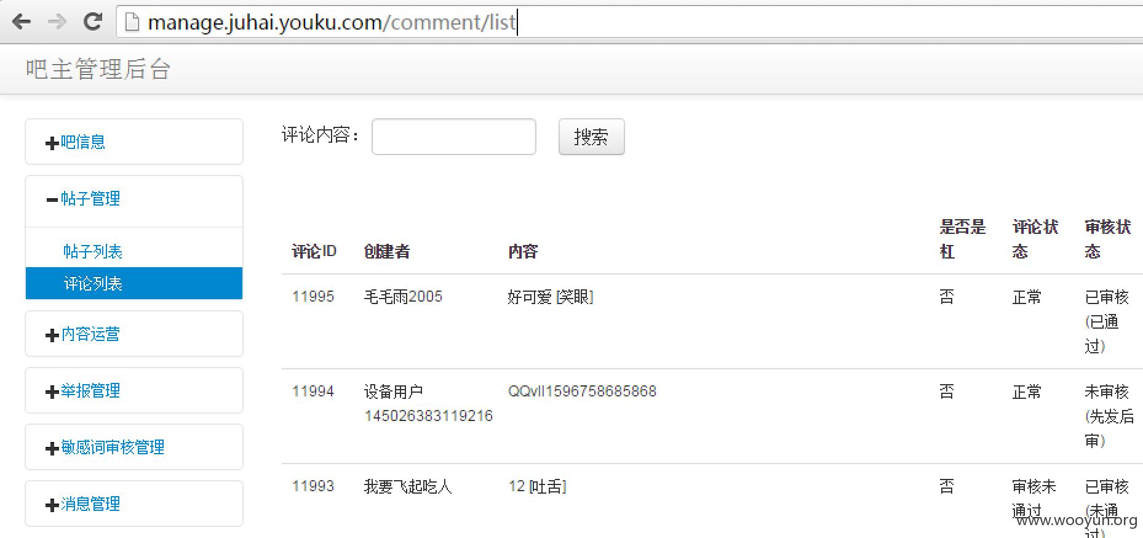Click the 吧主管理后台 header title

click(x=98, y=69)
